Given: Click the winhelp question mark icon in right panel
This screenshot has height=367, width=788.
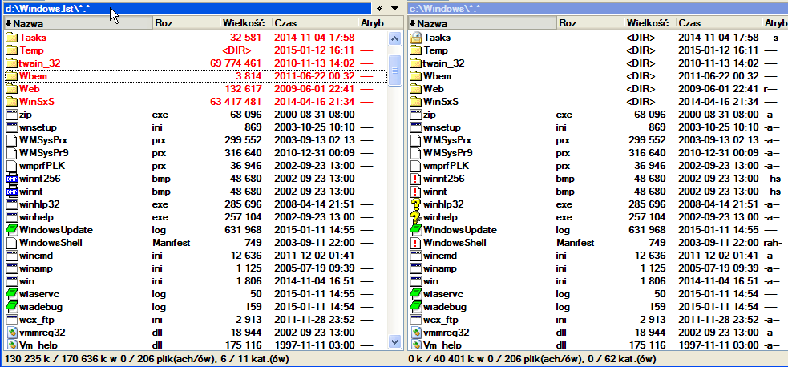Looking at the screenshot, I should coord(415,217).
